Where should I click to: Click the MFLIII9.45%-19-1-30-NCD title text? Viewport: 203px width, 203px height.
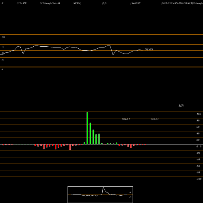pos(177,3)
